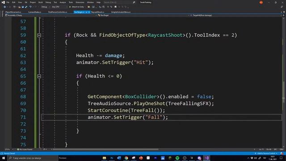
Task: Click the Open File folder icon
Action: (19, 7)
